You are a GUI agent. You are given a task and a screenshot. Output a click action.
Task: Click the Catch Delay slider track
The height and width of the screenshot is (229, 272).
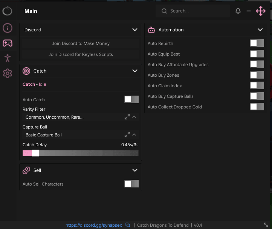click(81, 153)
